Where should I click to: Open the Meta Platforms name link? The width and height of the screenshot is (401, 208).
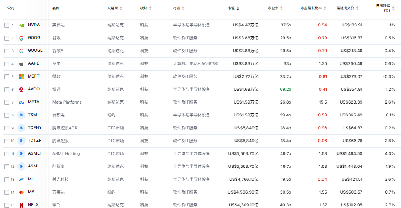[x=67, y=102]
